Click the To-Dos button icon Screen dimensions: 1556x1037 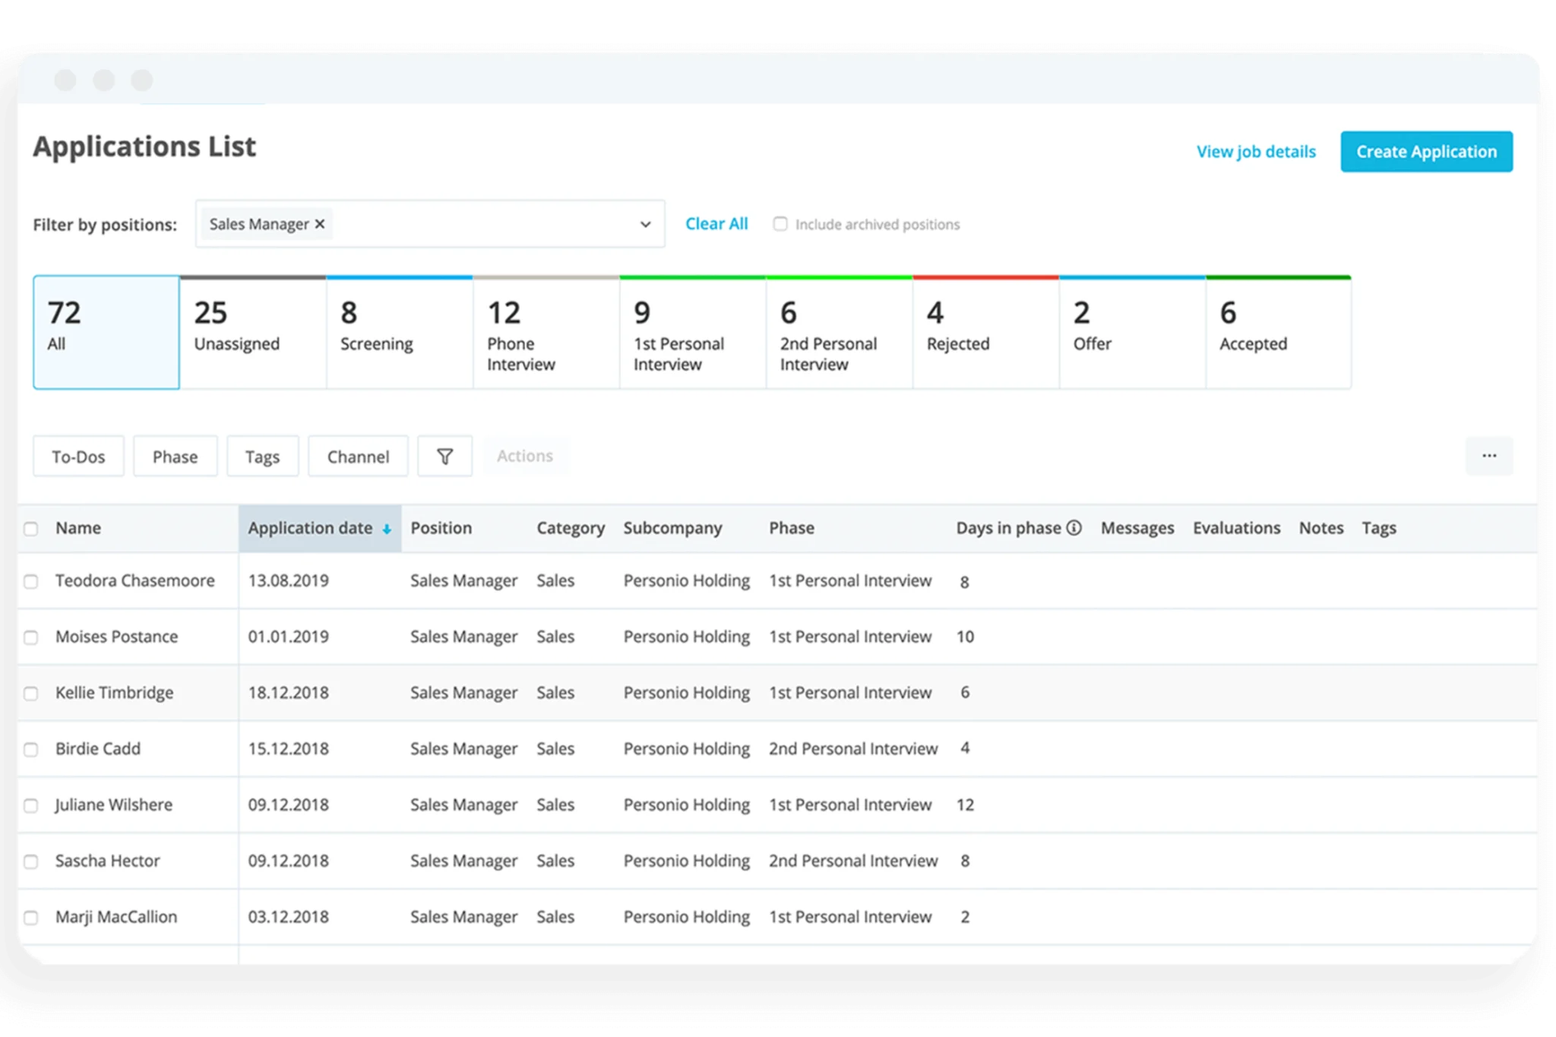(76, 455)
